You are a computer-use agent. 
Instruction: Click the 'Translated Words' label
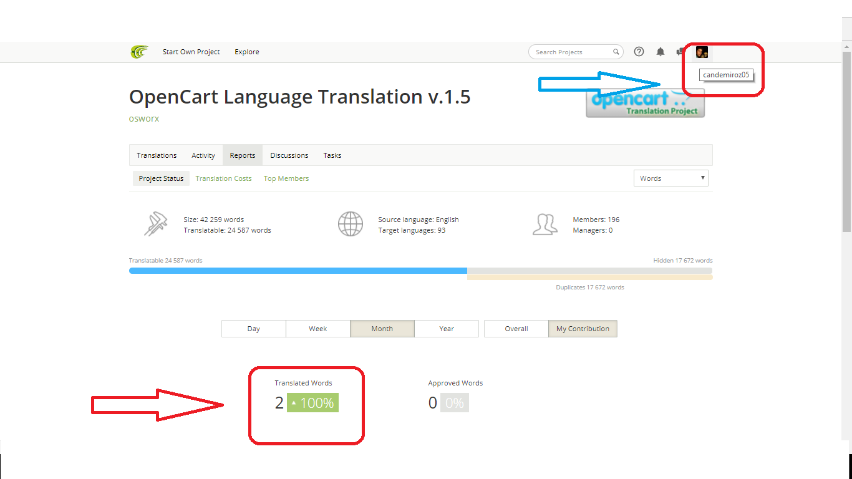303,383
